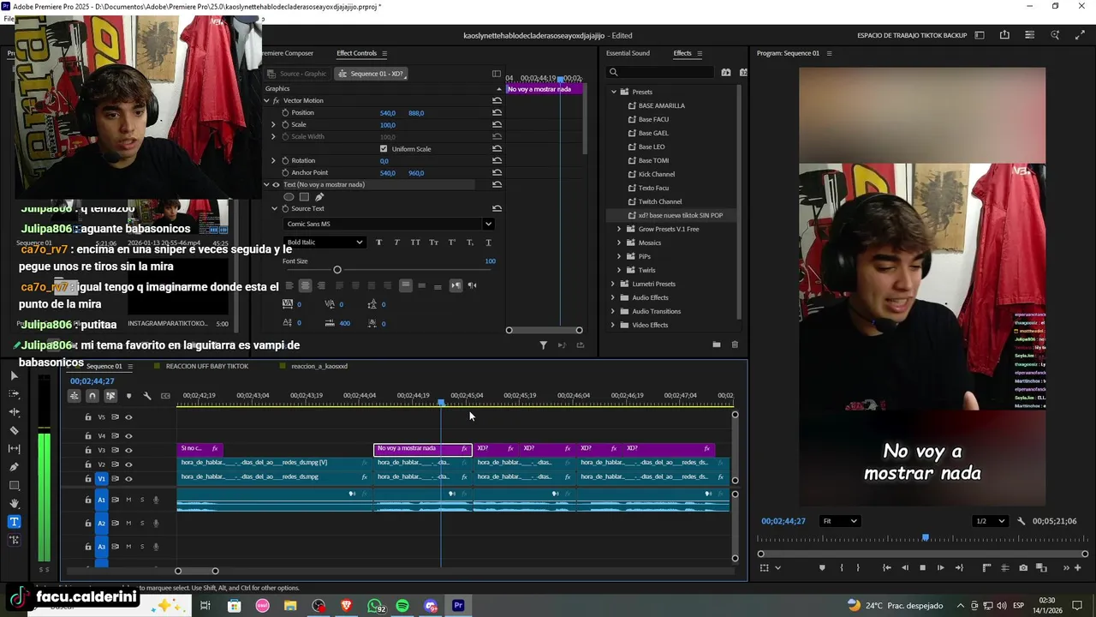
Task: Open the font family dropdown Comic Sans MS
Action: click(x=389, y=225)
